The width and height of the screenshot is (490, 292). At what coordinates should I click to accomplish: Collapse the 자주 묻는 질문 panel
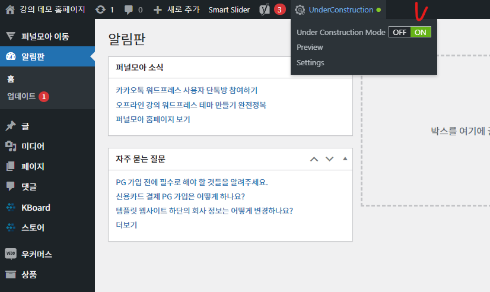(x=345, y=159)
